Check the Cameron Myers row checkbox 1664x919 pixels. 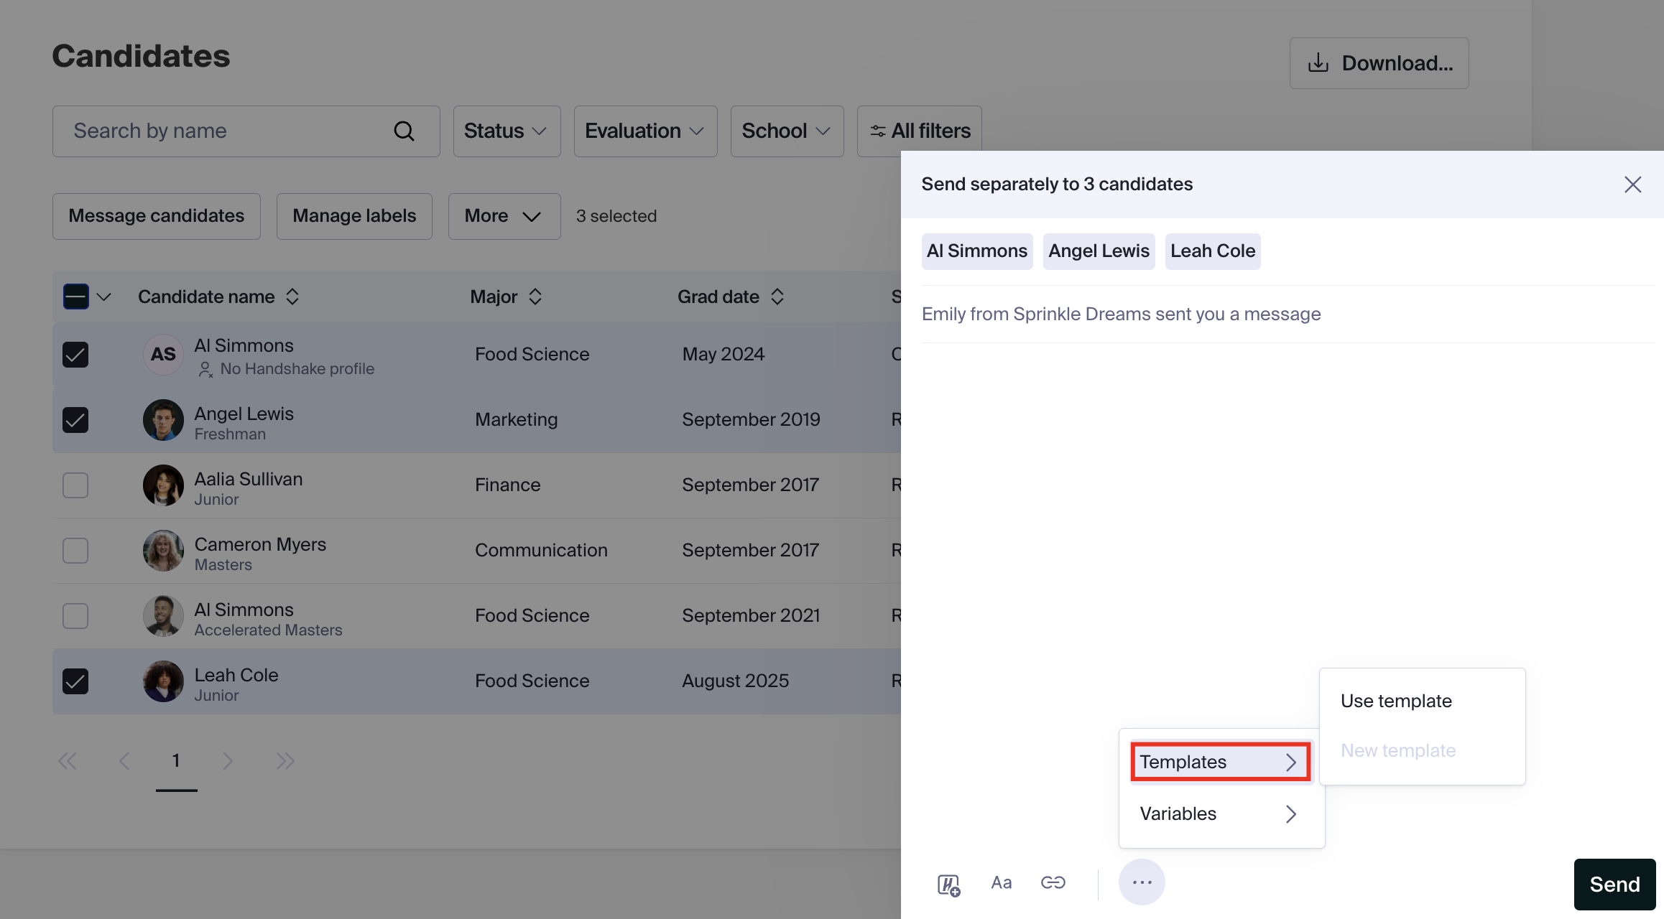(x=75, y=551)
